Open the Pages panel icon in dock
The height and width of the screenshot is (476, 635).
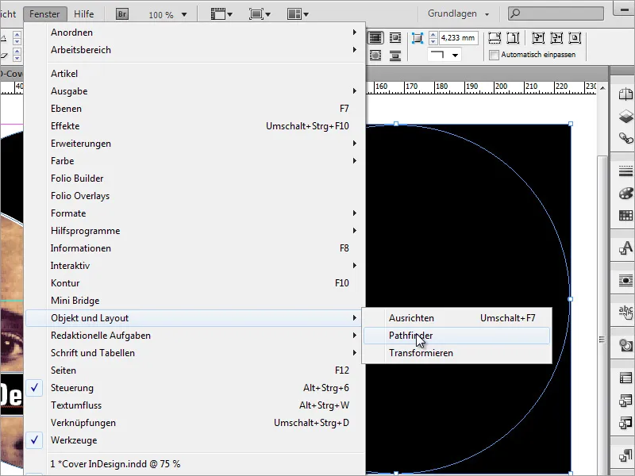pos(625,94)
